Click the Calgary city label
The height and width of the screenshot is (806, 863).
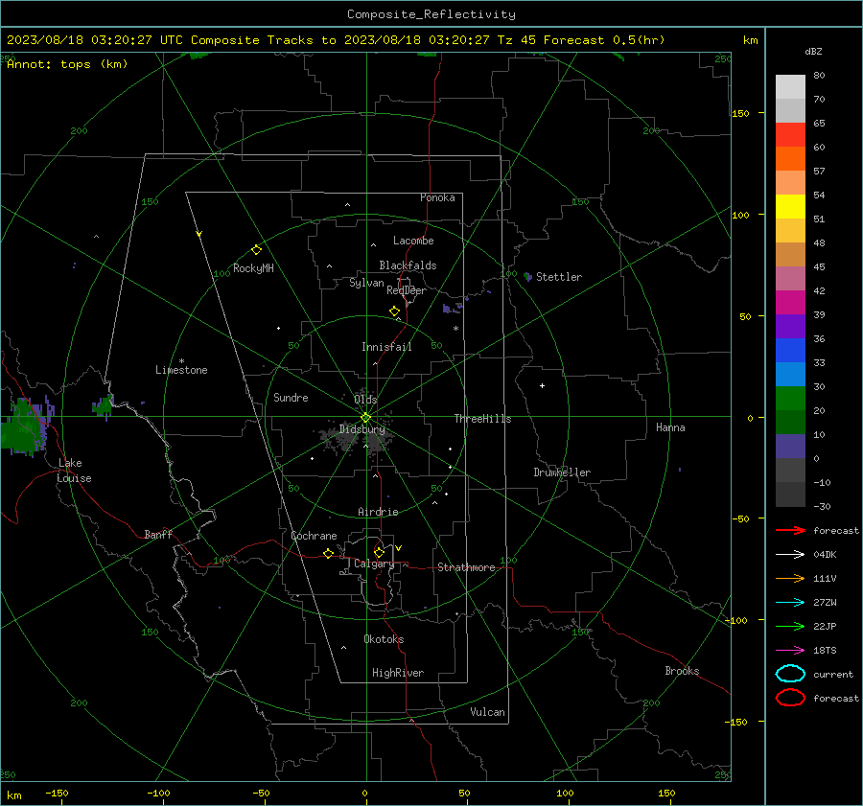tap(374, 564)
